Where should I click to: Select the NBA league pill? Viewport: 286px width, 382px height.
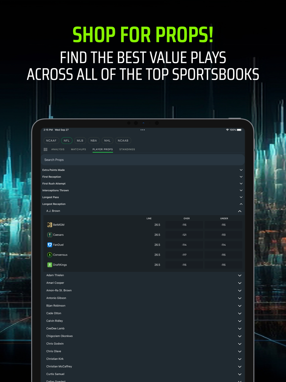pyautogui.click(x=94, y=141)
